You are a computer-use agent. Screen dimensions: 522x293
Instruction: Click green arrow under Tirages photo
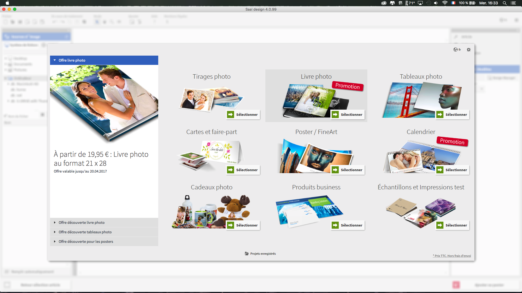[x=231, y=114]
